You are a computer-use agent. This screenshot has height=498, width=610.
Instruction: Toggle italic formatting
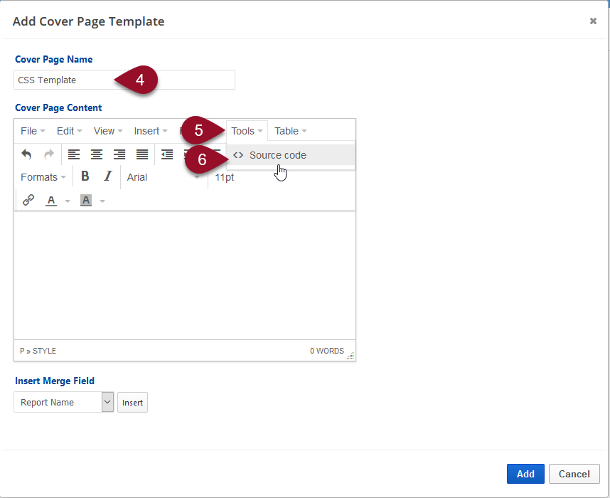pos(108,177)
